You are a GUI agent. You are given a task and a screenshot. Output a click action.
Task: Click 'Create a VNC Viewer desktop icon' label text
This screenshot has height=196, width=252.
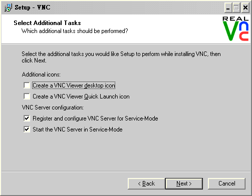(74, 85)
